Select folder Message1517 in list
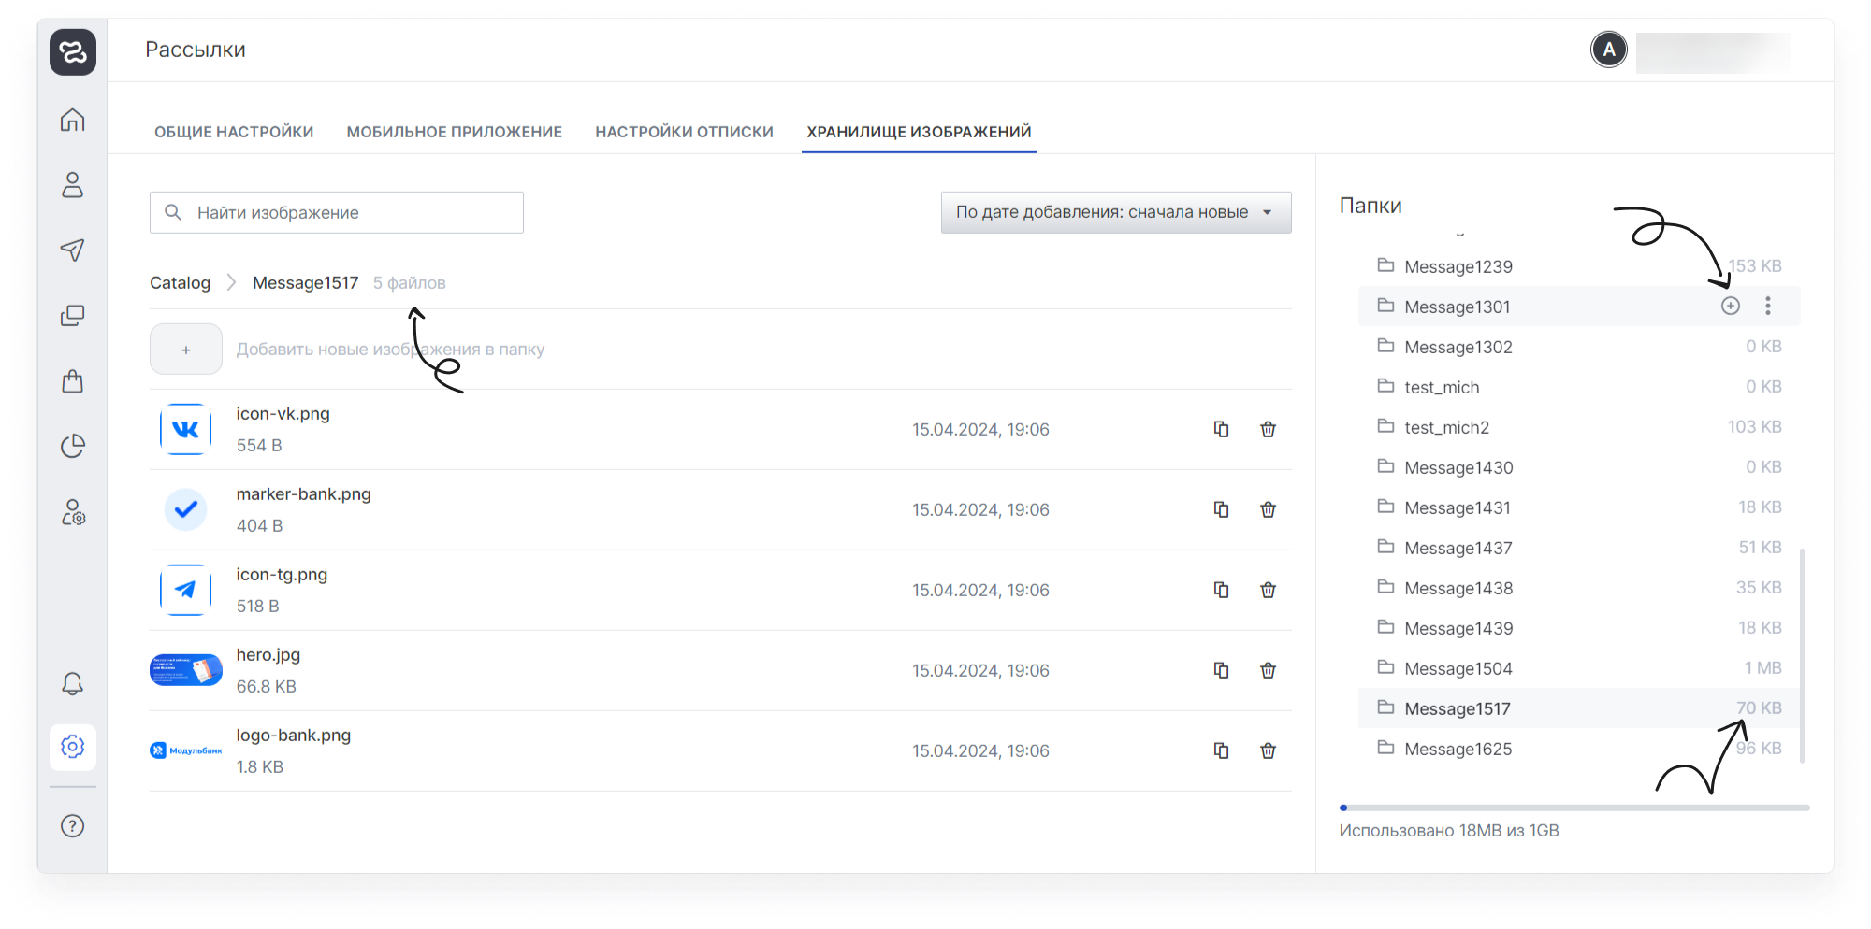This screenshot has height=929, width=1871. click(x=1579, y=708)
